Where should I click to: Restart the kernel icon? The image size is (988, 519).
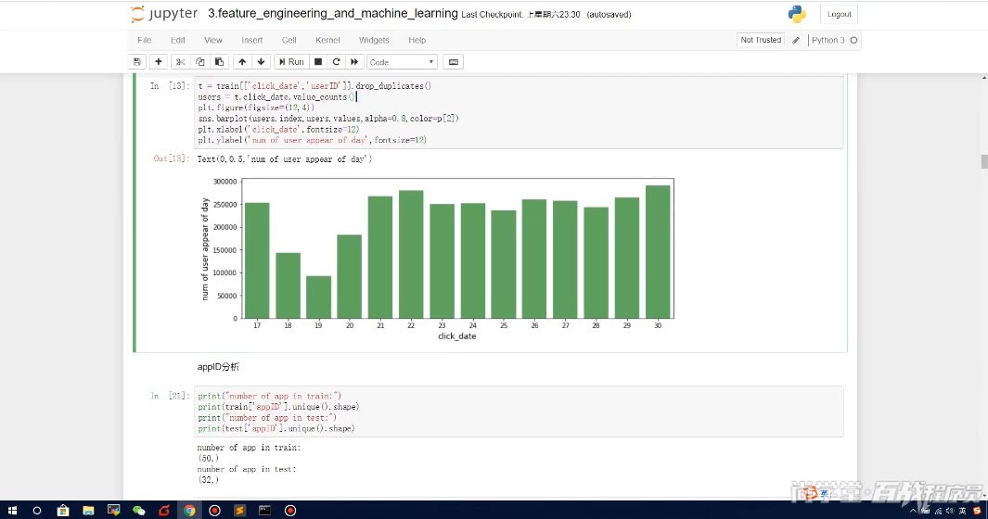coord(336,62)
